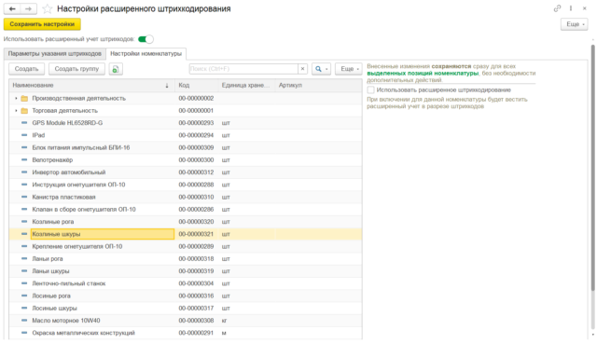597x344 pixels.
Task: Close the settings form with X
Action: pyautogui.click(x=585, y=8)
